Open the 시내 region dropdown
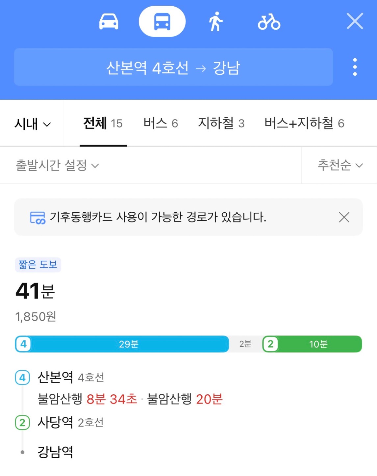 (32, 124)
